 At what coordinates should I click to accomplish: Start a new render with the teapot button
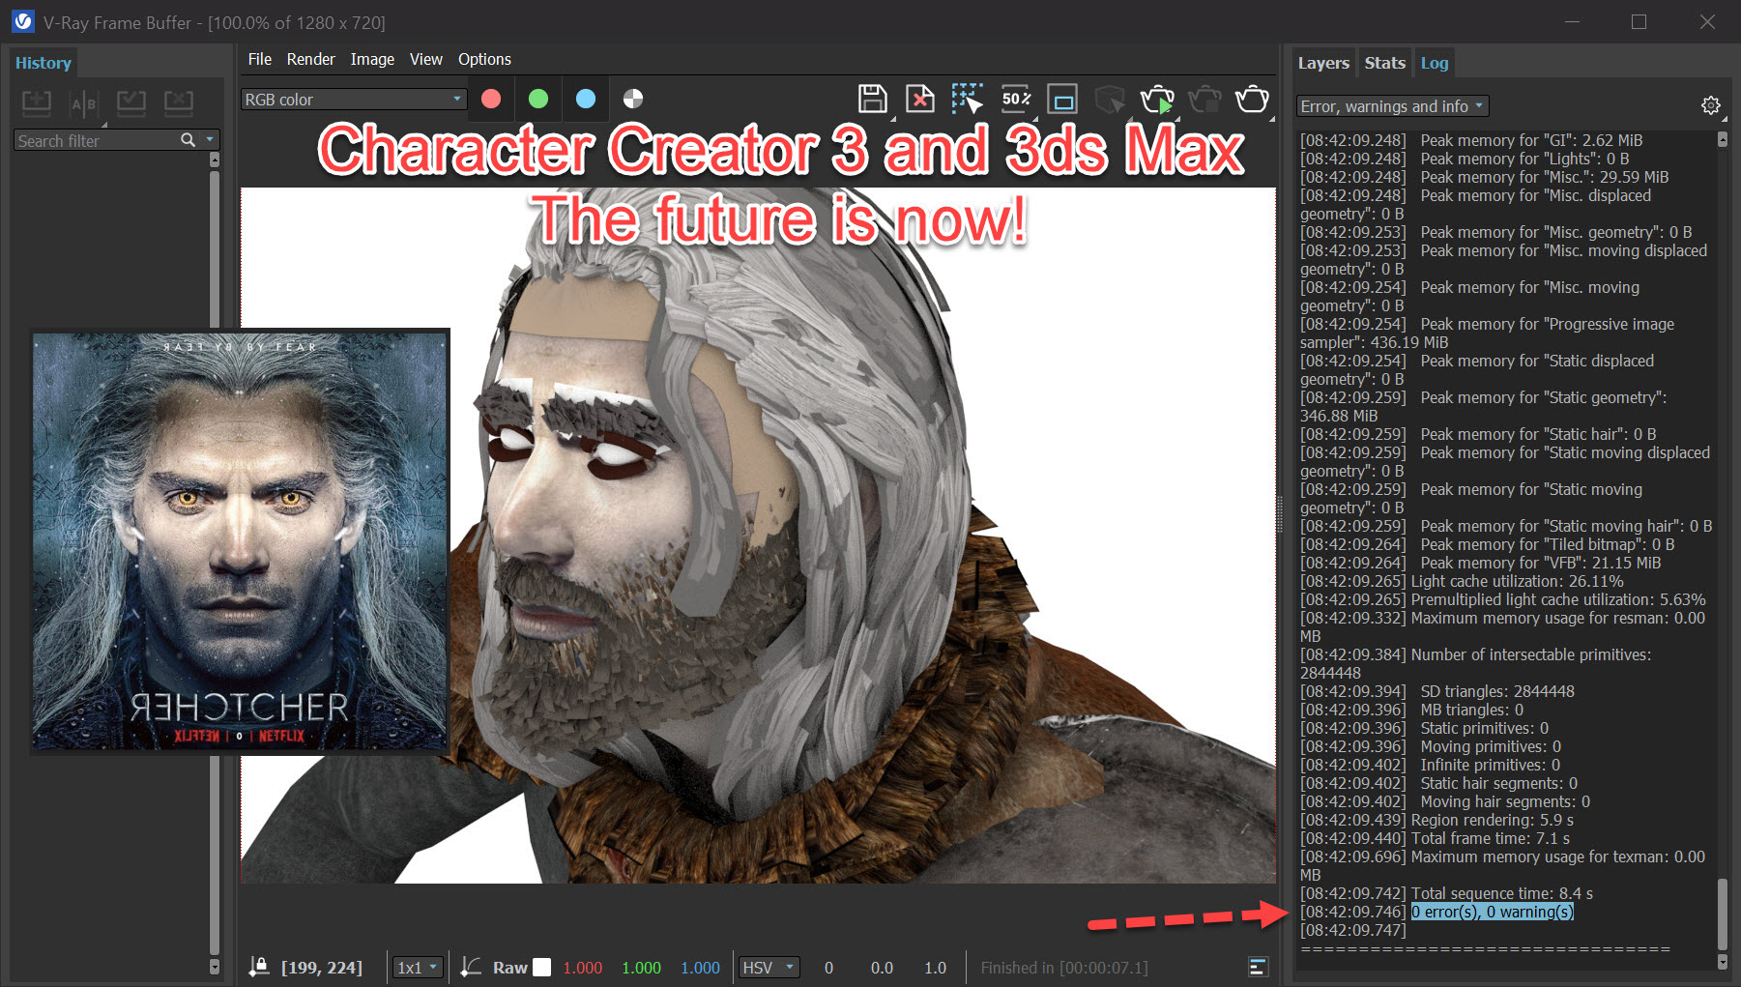(x=1157, y=99)
